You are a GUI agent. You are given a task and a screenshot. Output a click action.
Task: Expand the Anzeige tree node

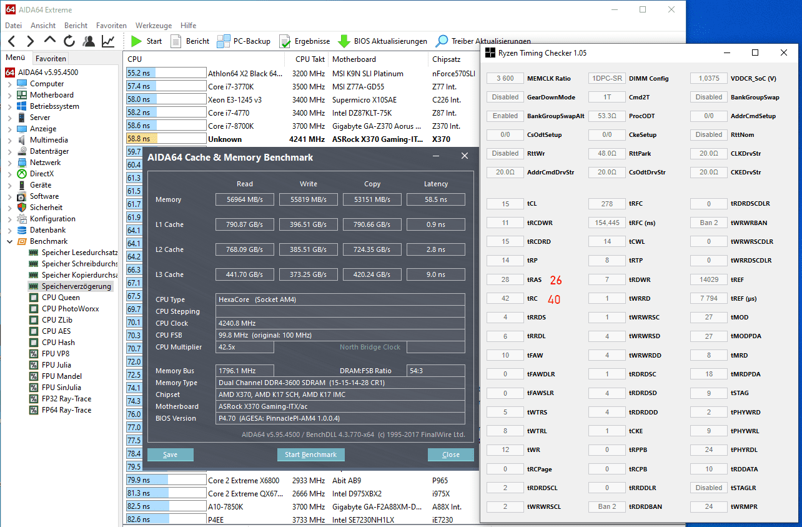point(9,129)
